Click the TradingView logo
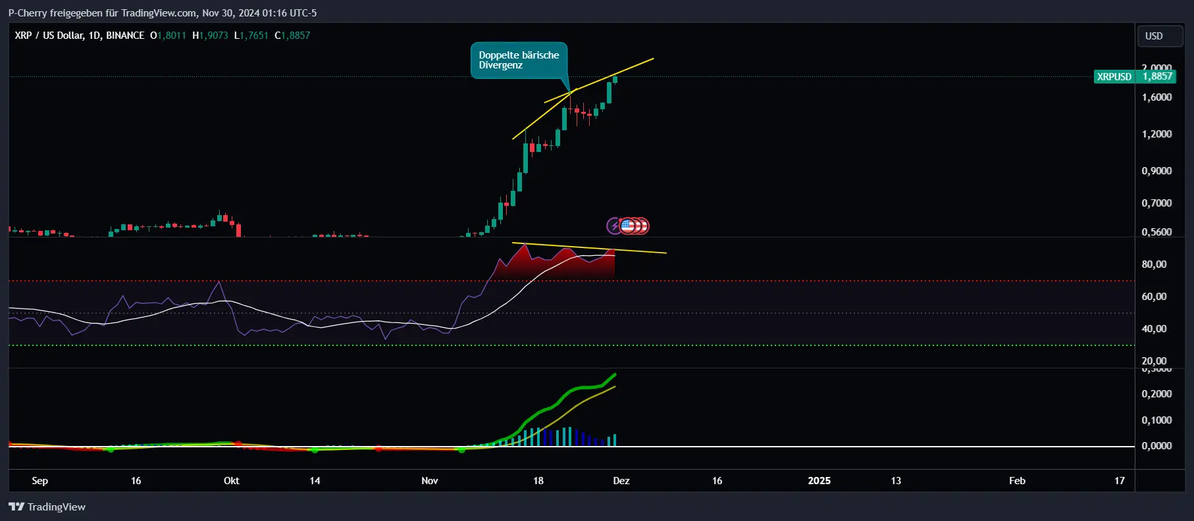 [x=47, y=507]
